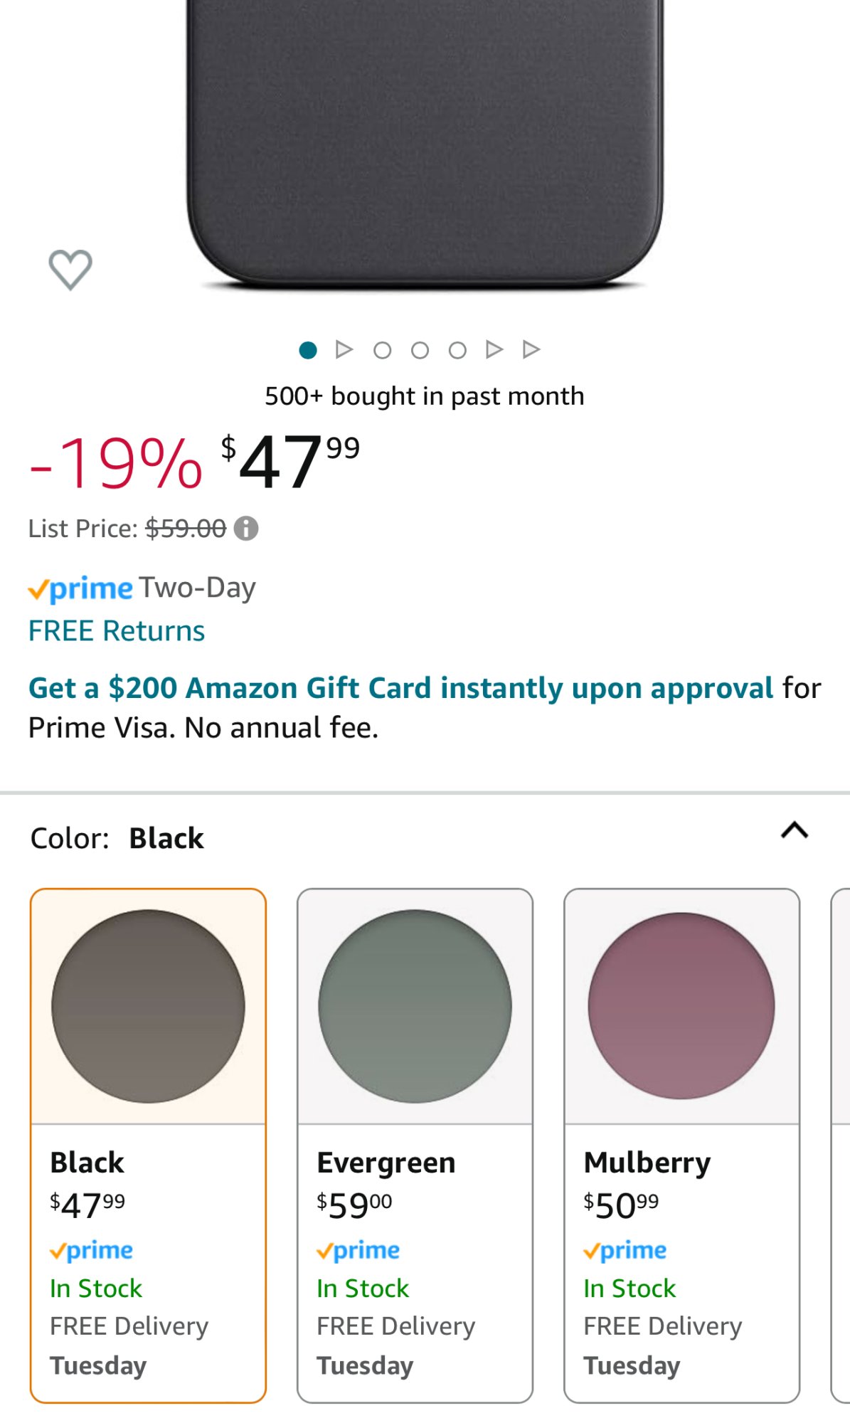The height and width of the screenshot is (1423, 850).
Task: Click the List Price info icon
Action: coord(246,529)
